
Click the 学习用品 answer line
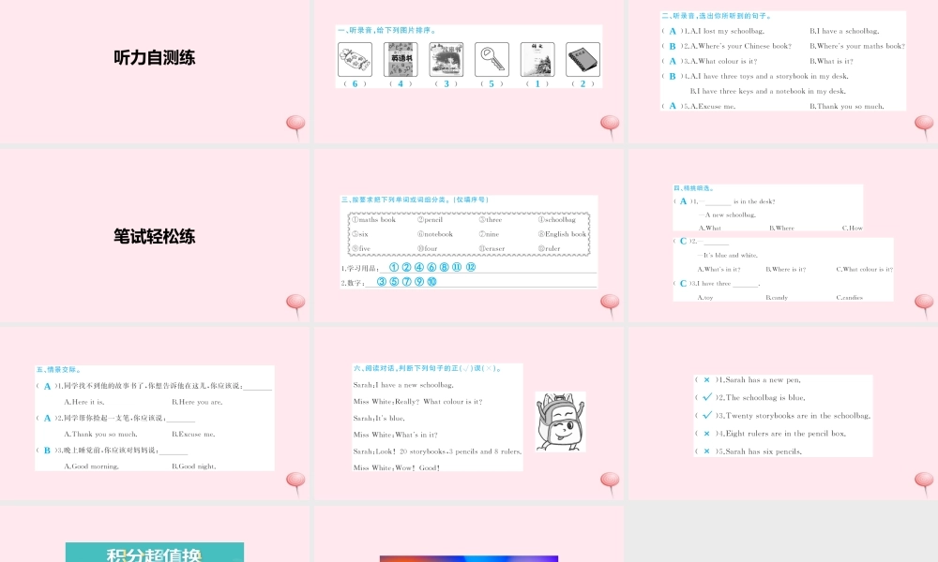(x=489, y=268)
